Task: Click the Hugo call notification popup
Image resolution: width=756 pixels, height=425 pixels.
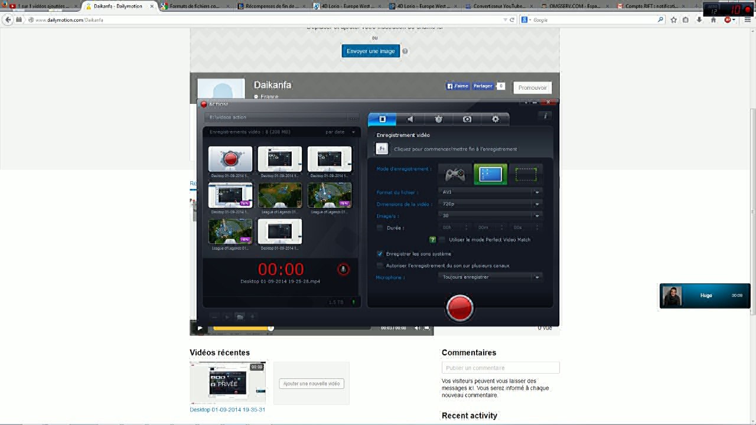Action: (705, 296)
